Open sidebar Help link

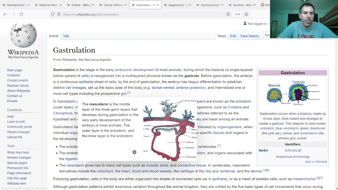(10, 116)
